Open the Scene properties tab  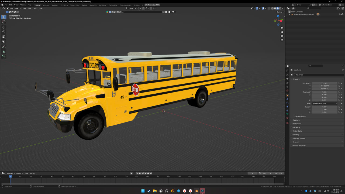click(287, 87)
